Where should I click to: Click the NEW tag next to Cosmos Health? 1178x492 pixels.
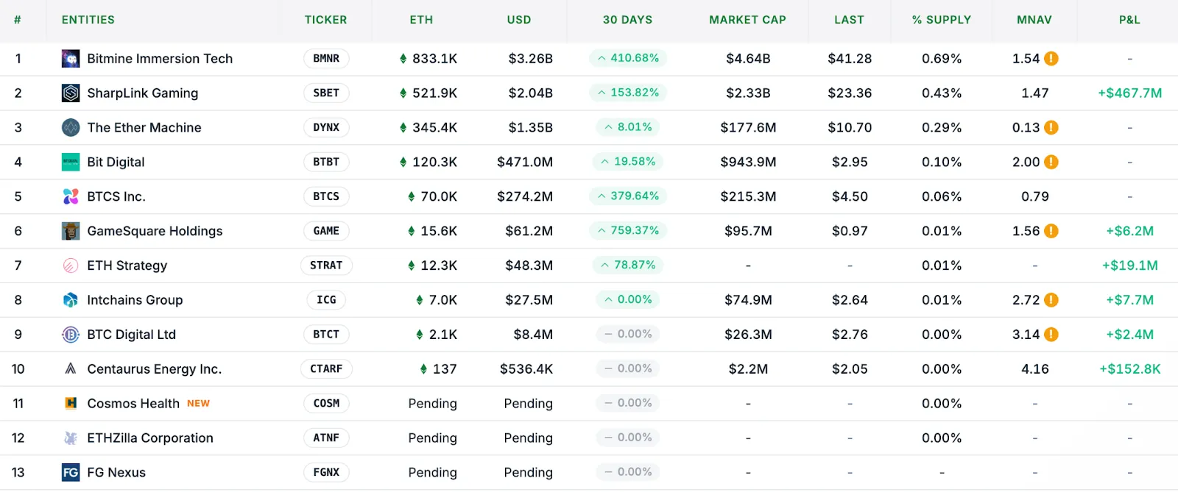pyautogui.click(x=198, y=404)
